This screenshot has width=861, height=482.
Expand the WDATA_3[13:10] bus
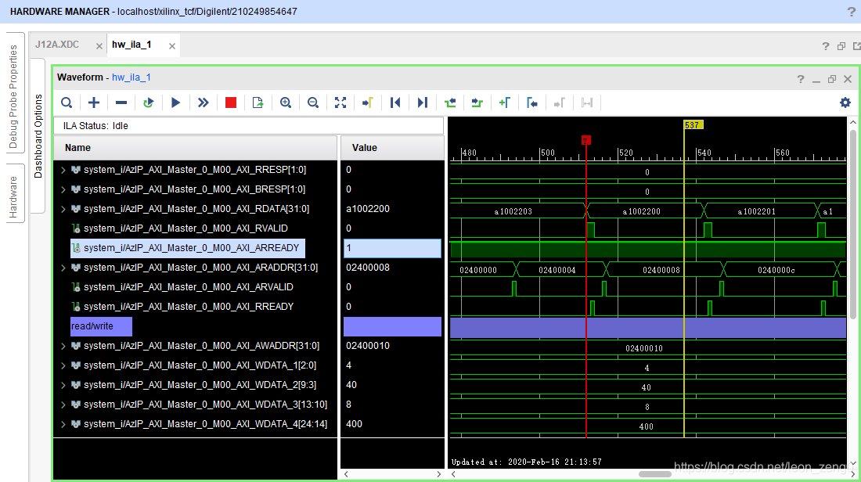click(63, 405)
